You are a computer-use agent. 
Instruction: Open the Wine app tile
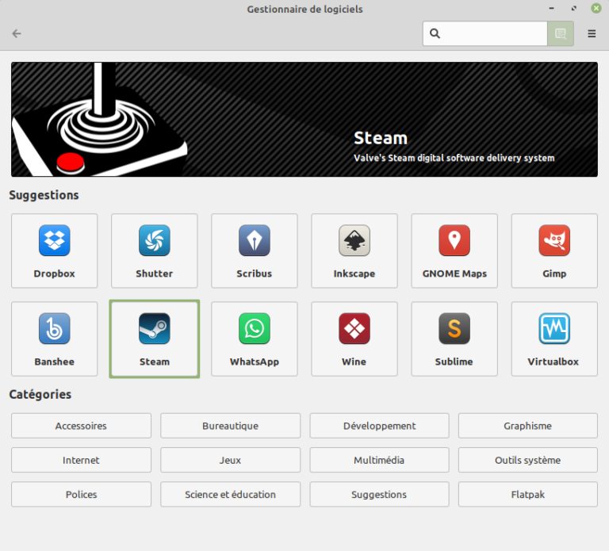coord(354,338)
